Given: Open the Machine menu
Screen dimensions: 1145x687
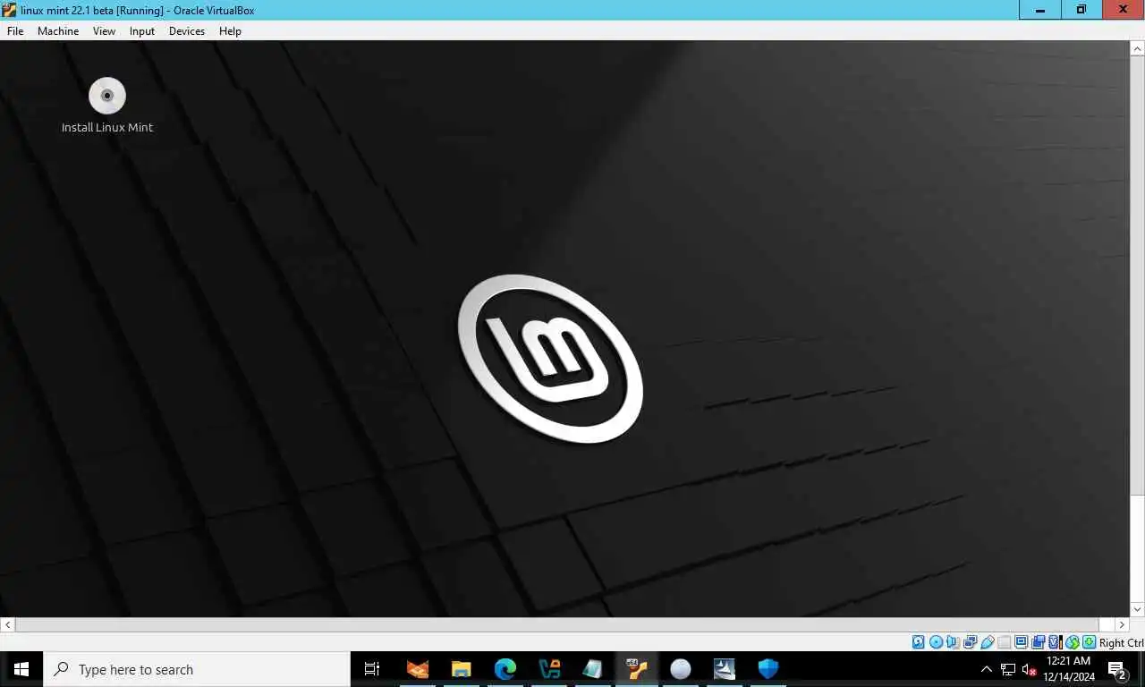Looking at the screenshot, I should point(58,30).
